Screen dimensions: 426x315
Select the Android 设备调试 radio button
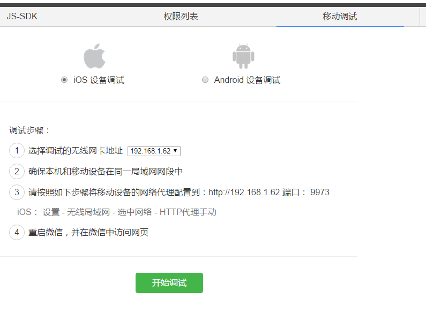205,80
